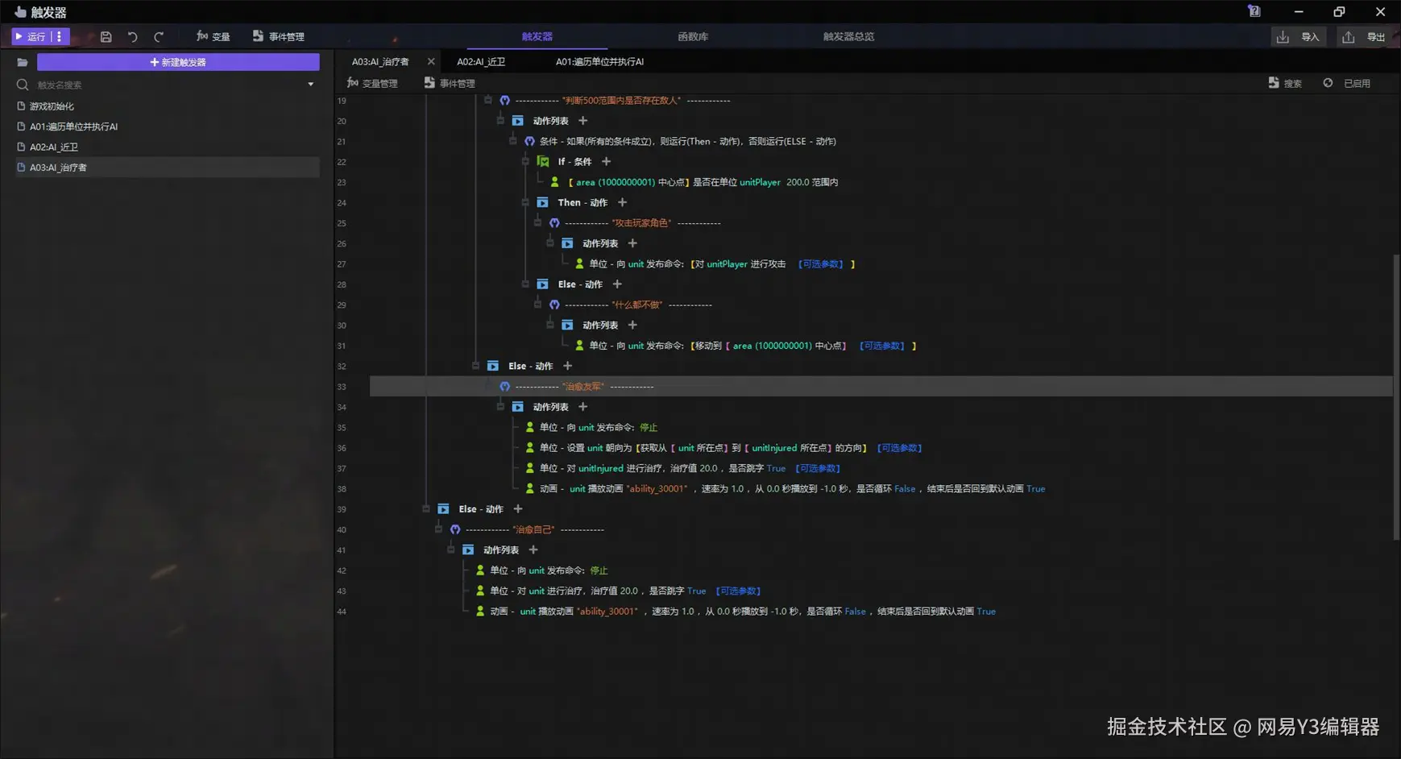Open the trigger search filter dropdown arrow

pyautogui.click(x=311, y=85)
